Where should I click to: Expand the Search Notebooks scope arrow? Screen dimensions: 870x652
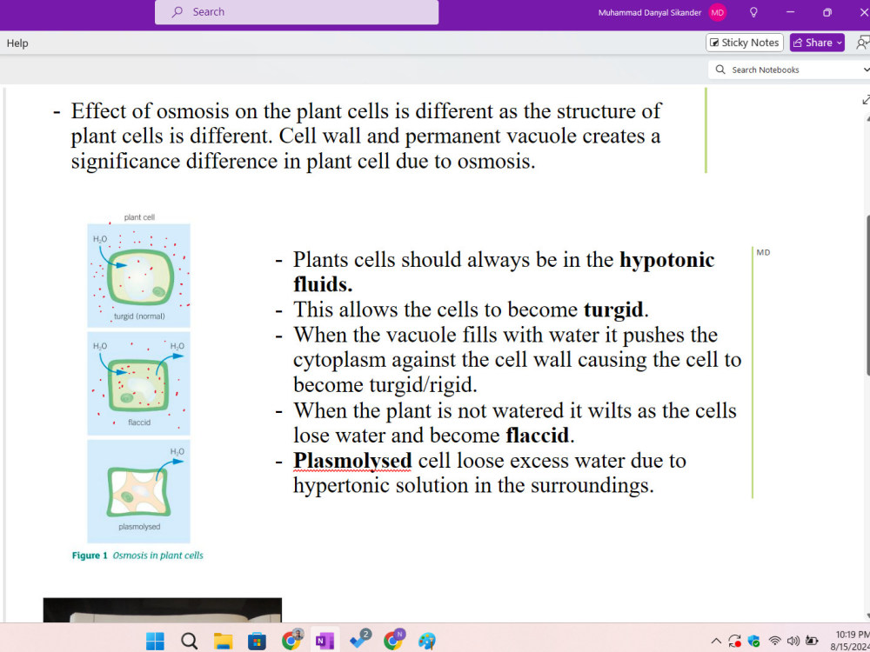click(x=867, y=70)
